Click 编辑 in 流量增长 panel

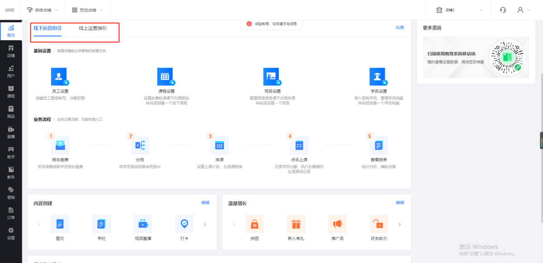coord(400,203)
